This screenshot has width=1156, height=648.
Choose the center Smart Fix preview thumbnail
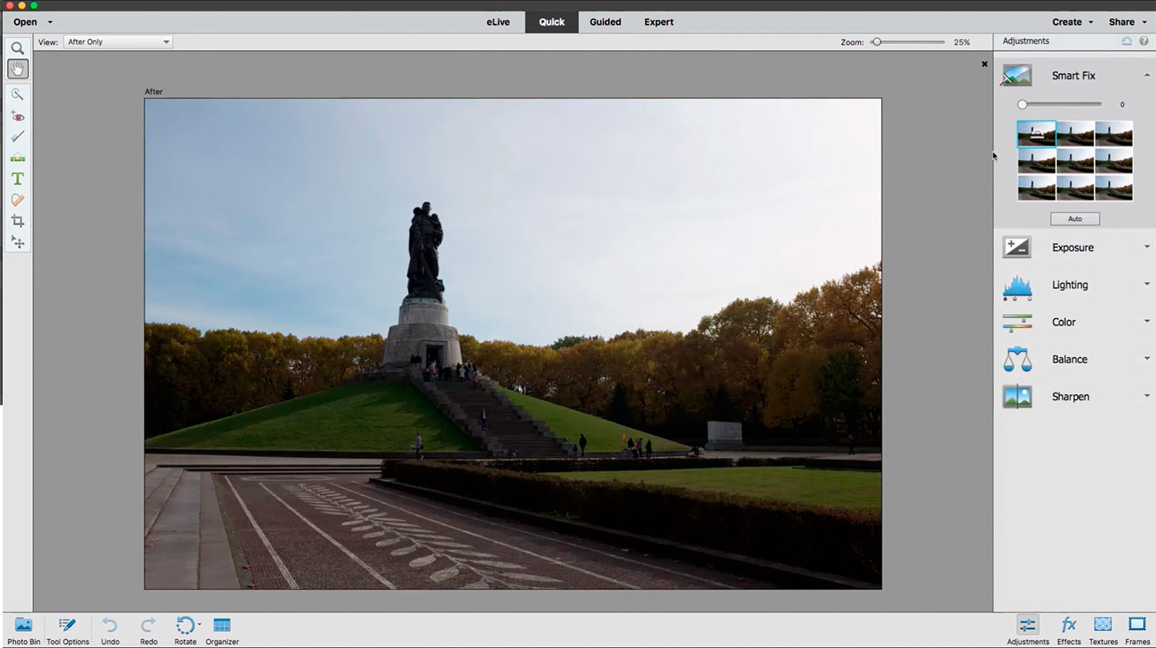tap(1075, 161)
